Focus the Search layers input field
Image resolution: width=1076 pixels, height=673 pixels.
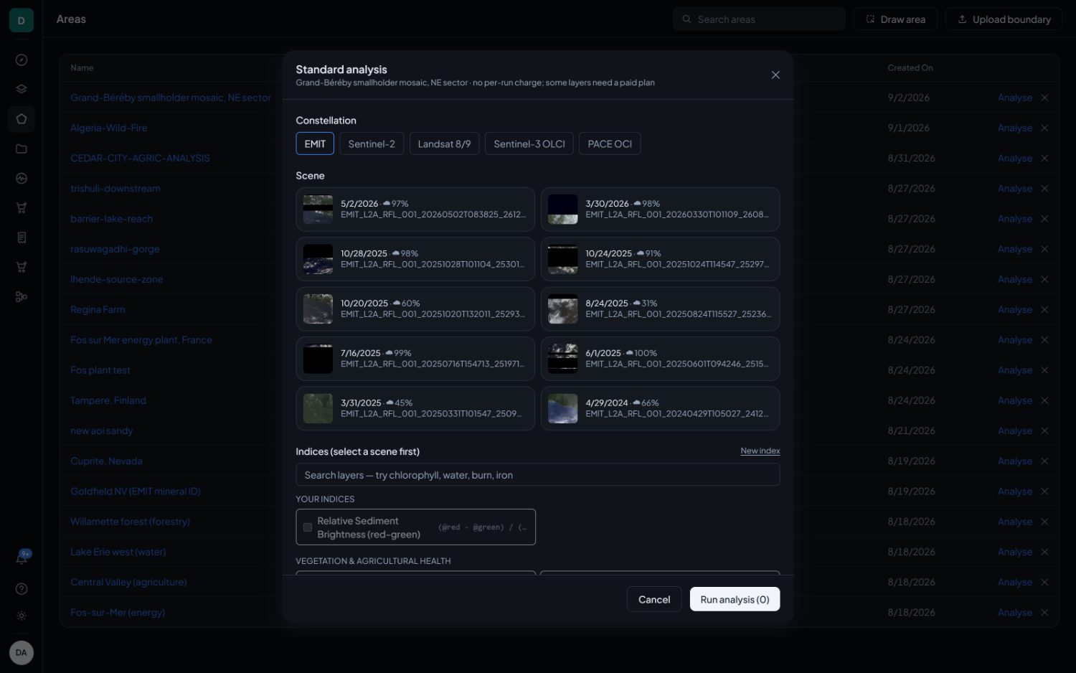(538, 474)
